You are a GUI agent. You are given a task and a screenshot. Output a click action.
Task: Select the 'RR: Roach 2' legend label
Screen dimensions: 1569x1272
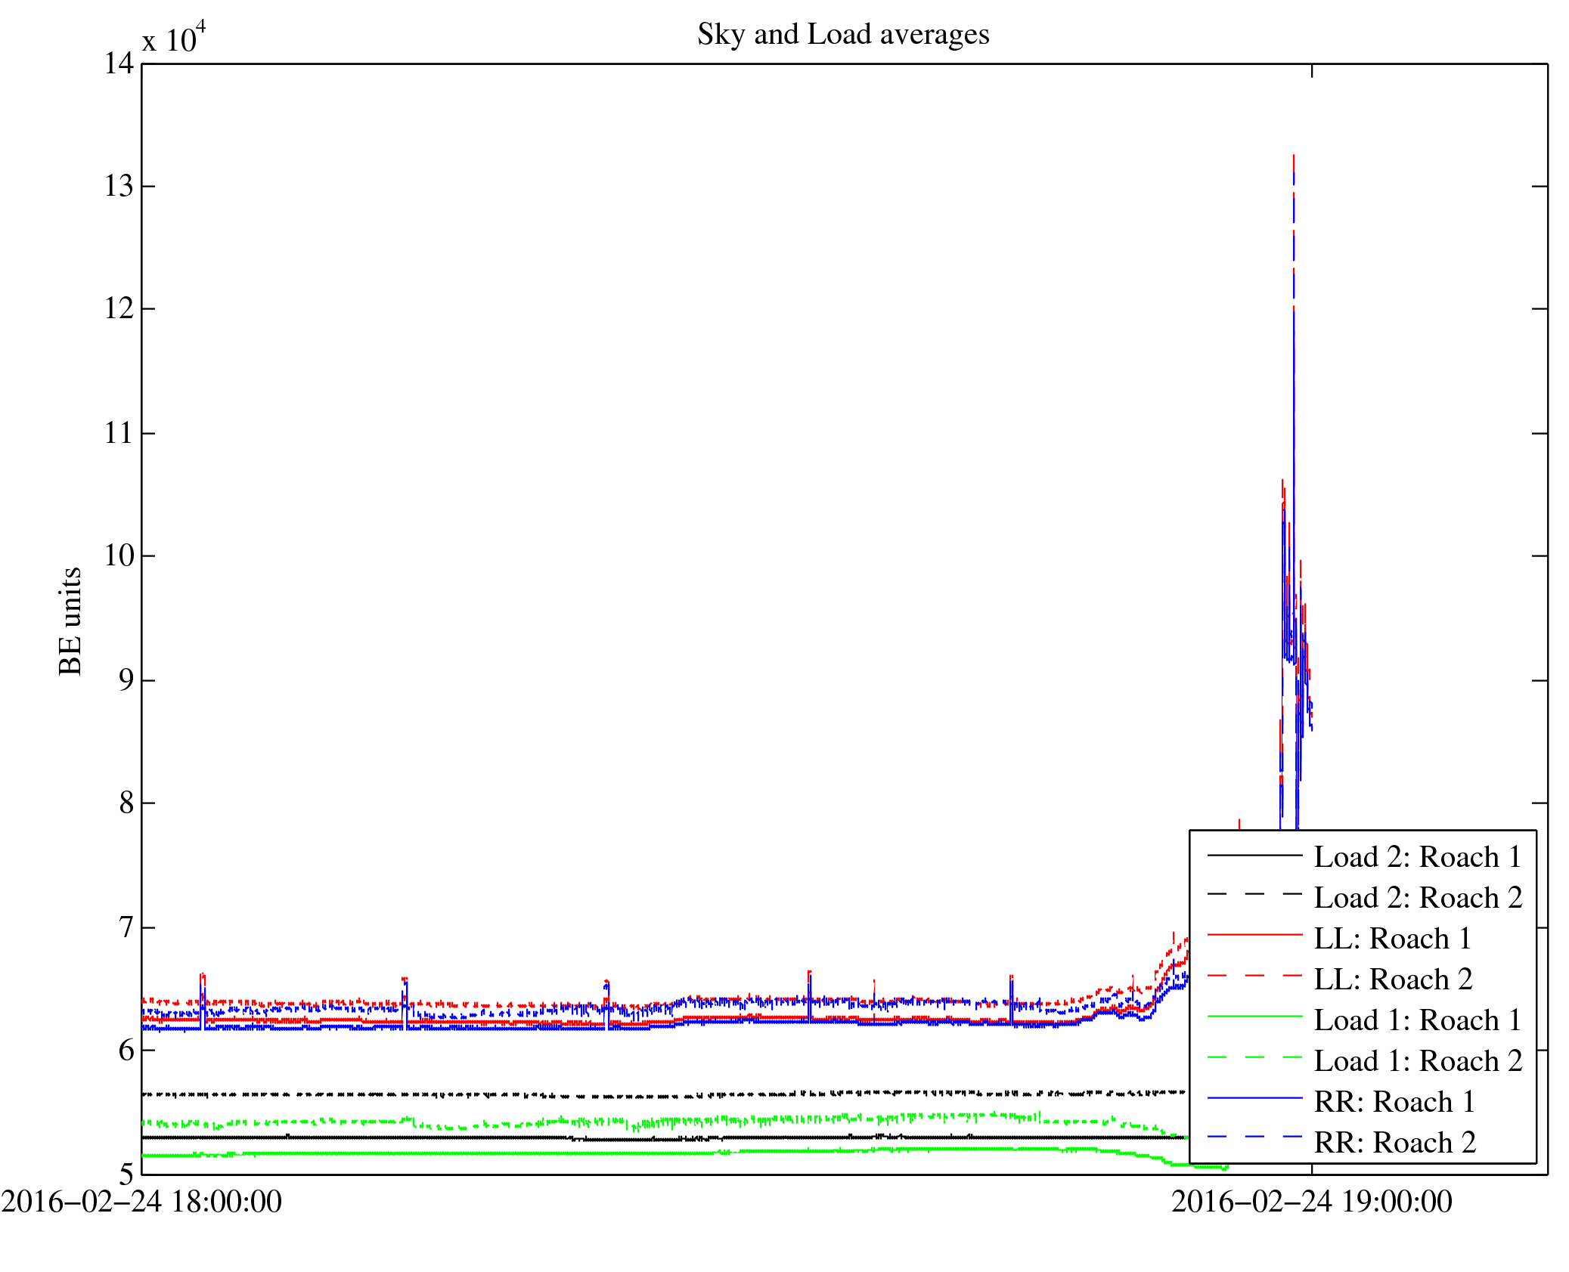coord(1394,1143)
